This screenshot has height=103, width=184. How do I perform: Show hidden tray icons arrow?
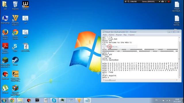click(x=160, y=100)
